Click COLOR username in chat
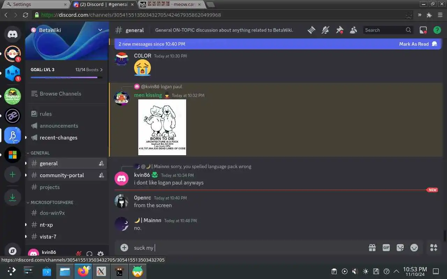Screen dimensions: 447x279 pos(142,56)
